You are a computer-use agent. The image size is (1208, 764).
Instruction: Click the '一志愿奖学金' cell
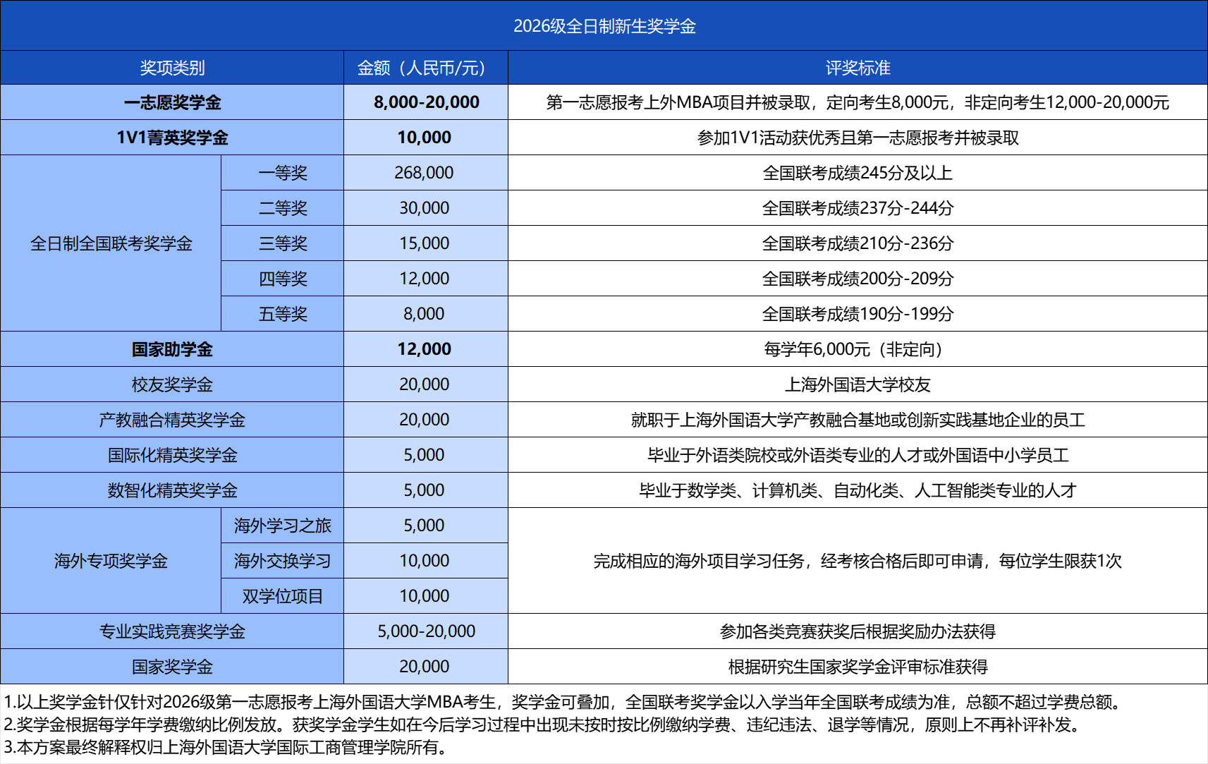click(172, 102)
